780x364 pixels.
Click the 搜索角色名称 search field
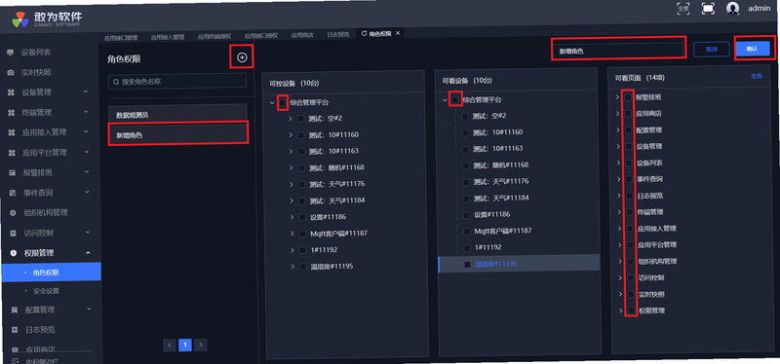coord(177,81)
